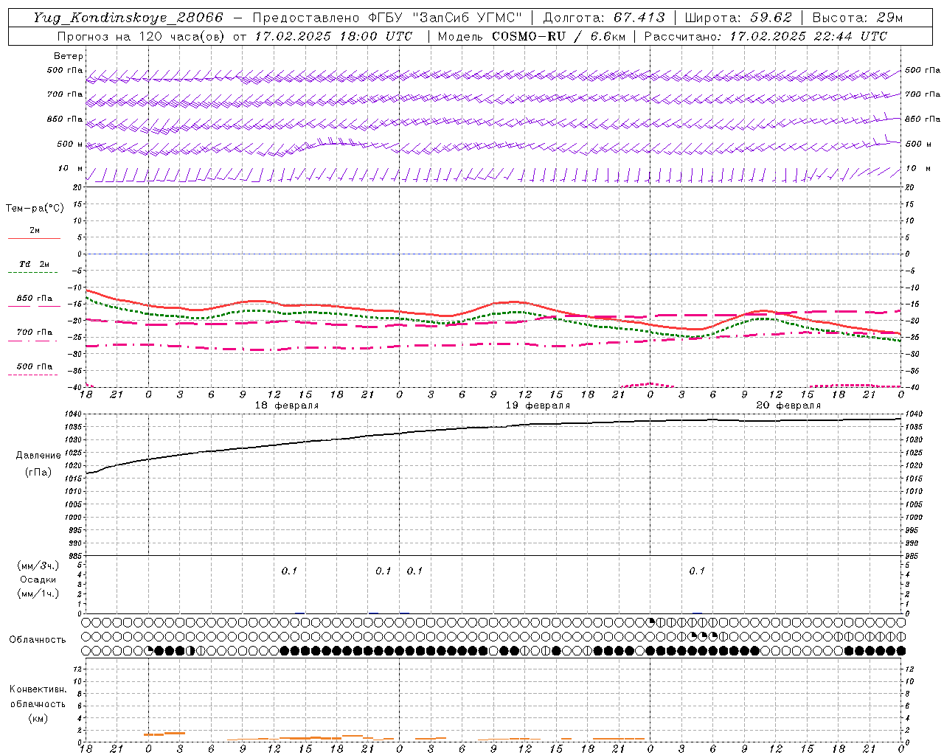The width and height of the screenshot is (944, 755).
Task: Click the COSMO-RU model name
Action: point(529,36)
